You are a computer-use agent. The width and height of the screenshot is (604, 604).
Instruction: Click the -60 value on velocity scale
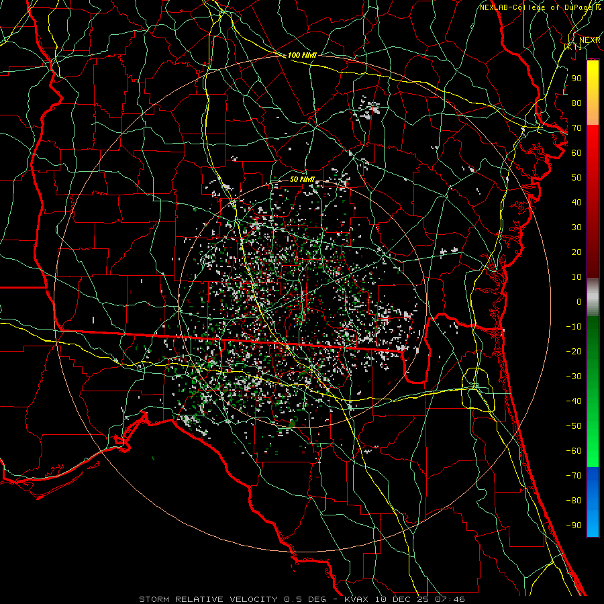[x=574, y=451]
